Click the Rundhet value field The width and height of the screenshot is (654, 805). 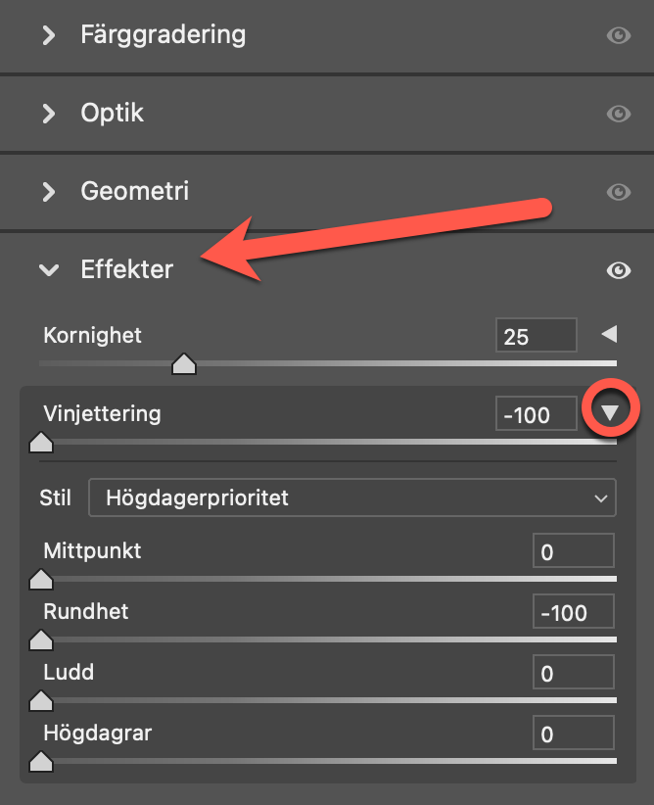click(x=573, y=614)
